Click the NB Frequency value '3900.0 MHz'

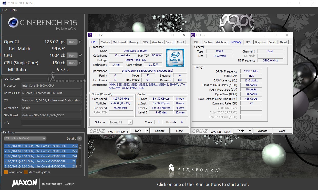point(270,60)
